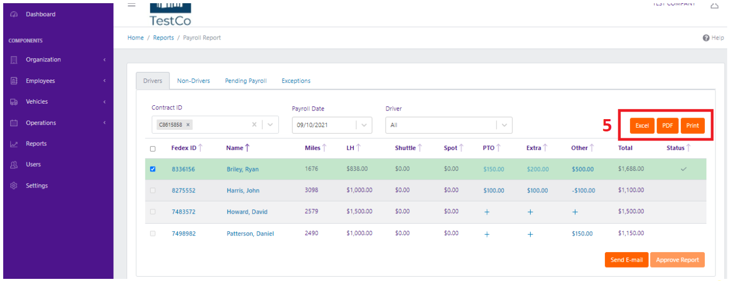Toggle sidebar with hamburger menu icon
The width and height of the screenshot is (732, 281).
[x=131, y=5]
